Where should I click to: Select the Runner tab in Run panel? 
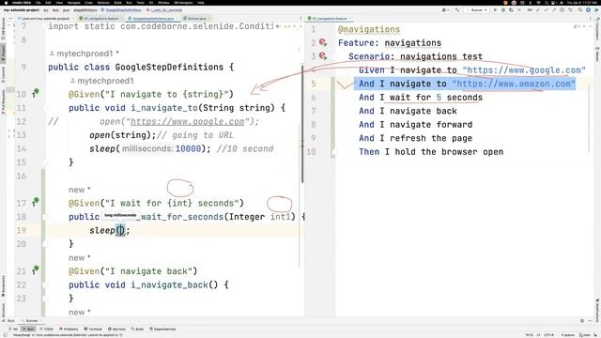click(x=30, y=321)
